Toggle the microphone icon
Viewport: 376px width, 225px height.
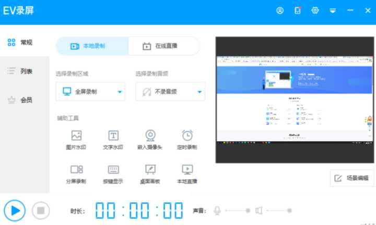tap(217, 210)
